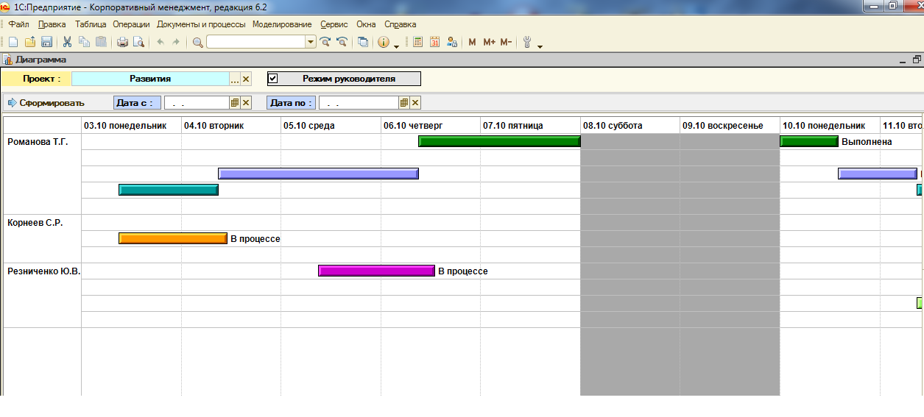Open the tools wrench icon
The width and height of the screenshot is (924, 417).
click(527, 42)
